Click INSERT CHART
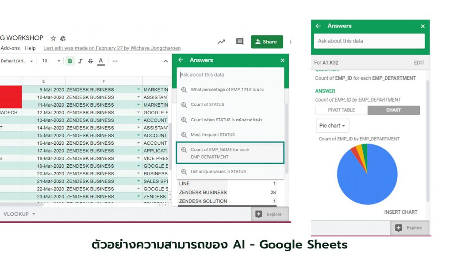The width and height of the screenshot is (453, 255). 400,212
